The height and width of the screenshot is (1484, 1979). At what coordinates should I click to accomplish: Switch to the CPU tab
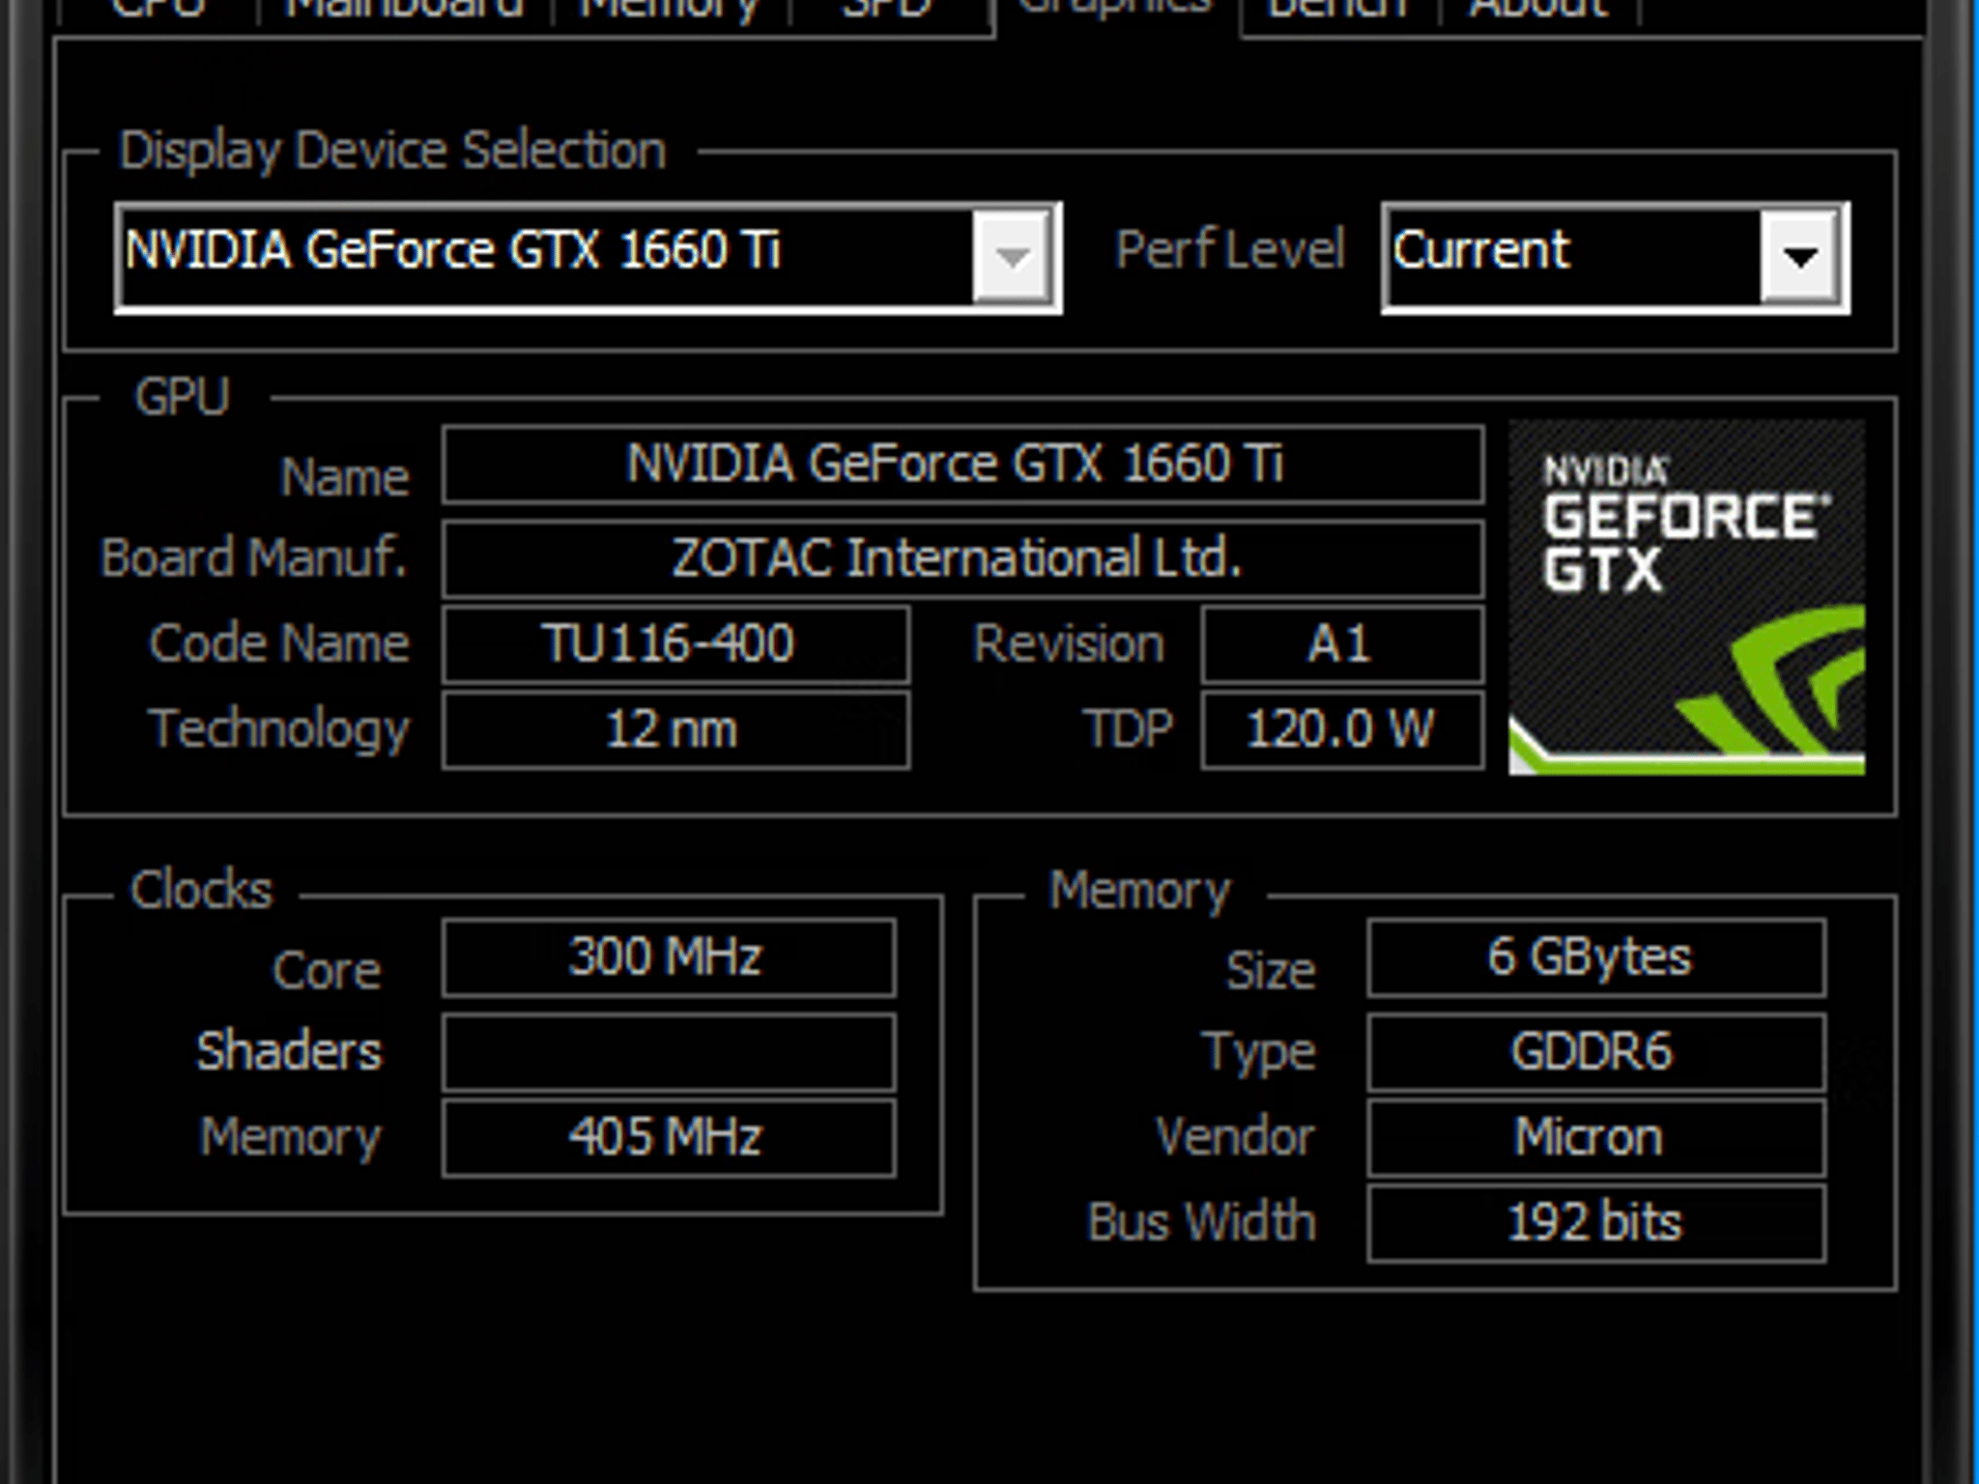(x=157, y=12)
